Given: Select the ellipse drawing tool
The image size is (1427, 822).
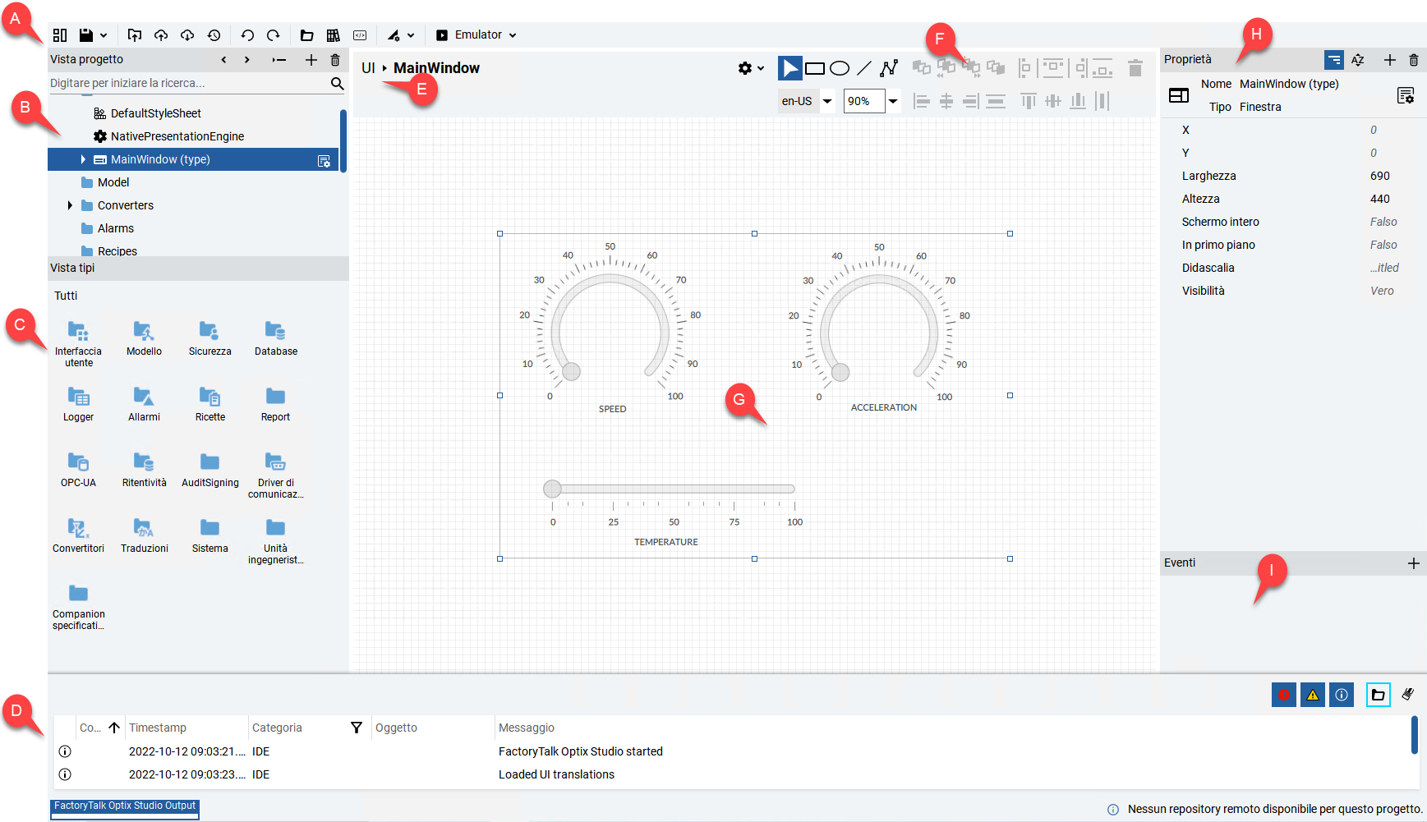Looking at the screenshot, I should [839, 68].
